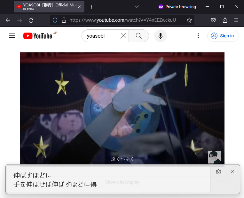The width and height of the screenshot is (244, 198).
Task: Open the YouTube settings three-dot menu
Action: tap(198, 36)
